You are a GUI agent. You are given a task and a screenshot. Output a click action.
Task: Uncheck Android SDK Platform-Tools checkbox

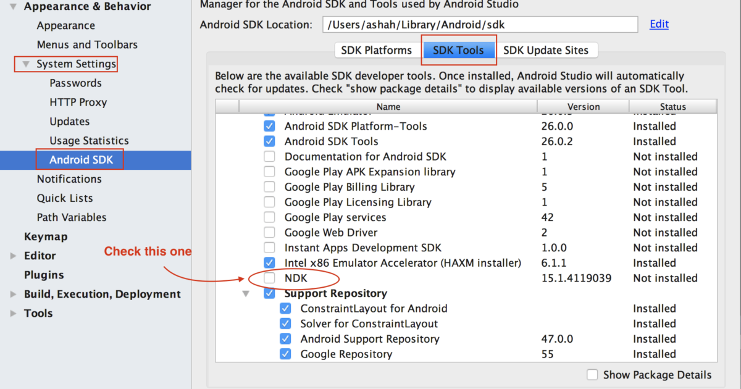tap(269, 126)
